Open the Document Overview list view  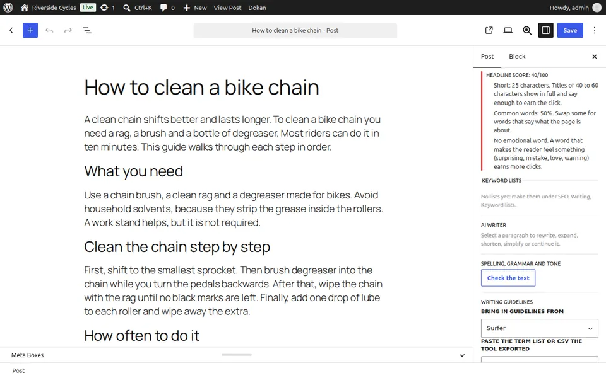click(87, 30)
